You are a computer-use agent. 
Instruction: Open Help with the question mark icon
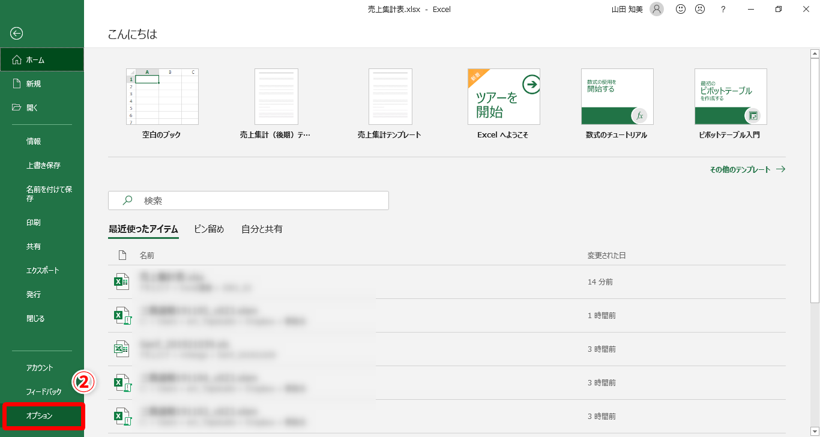723,9
